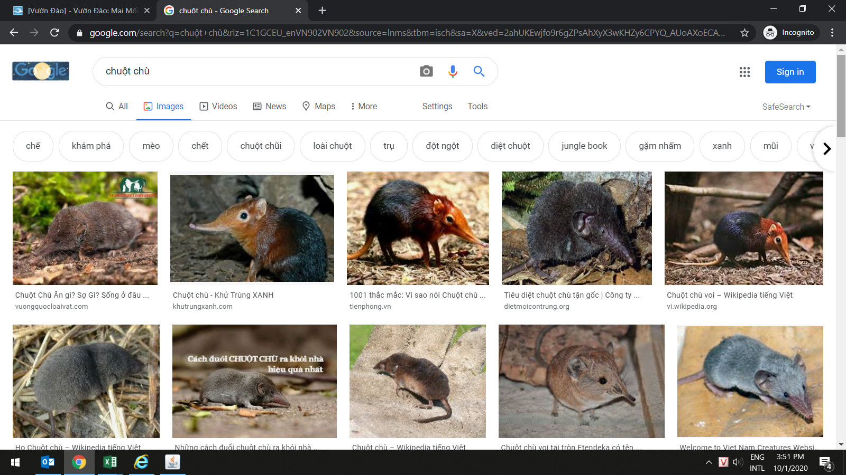The height and width of the screenshot is (475, 846).
Task: Switch to the News tab
Action: point(269,106)
